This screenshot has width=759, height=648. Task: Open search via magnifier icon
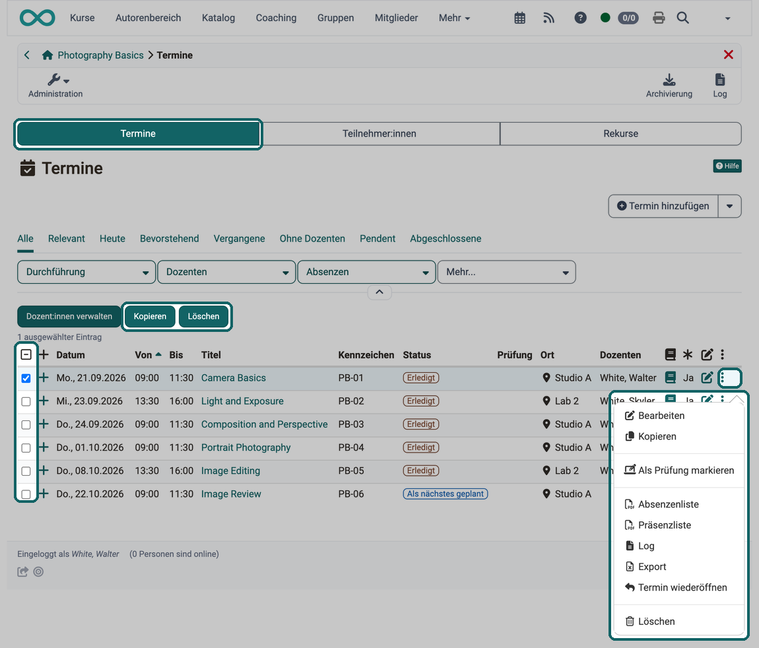click(x=682, y=18)
